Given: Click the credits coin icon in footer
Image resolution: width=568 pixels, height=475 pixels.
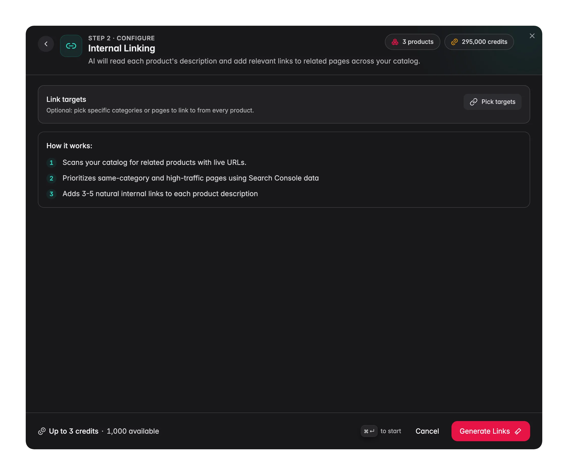Looking at the screenshot, I should [42, 431].
